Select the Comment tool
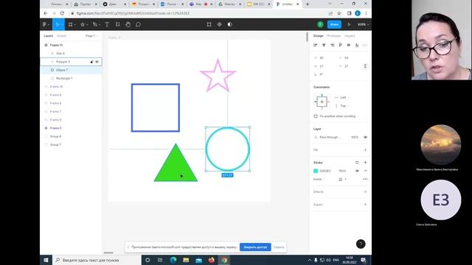472x265 pixels. point(138,24)
